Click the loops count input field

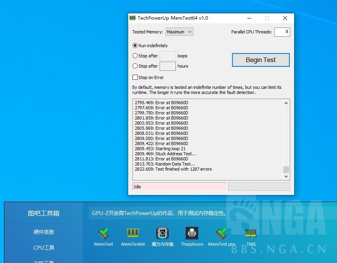coord(168,56)
